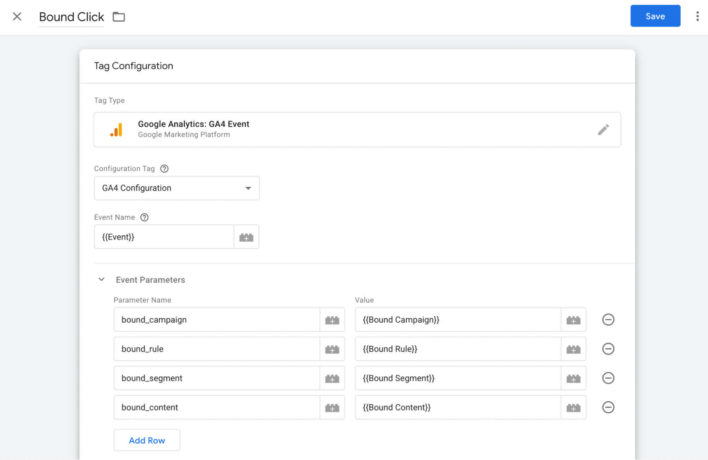Edit the {{Bound Campaign}} value field

pyautogui.click(x=458, y=320)
